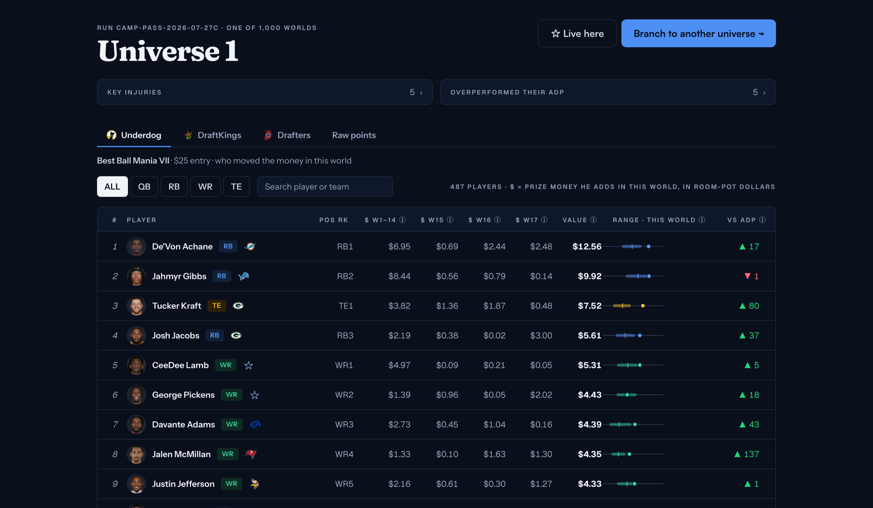The image size is (873, 508).
Task: Filter players by RB position
Action: [x=174, y=186]
